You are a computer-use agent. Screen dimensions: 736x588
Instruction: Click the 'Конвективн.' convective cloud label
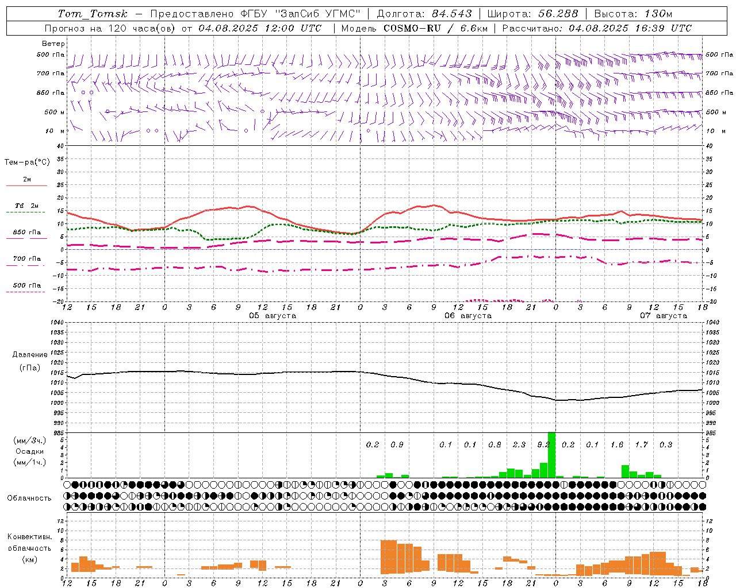29,537
